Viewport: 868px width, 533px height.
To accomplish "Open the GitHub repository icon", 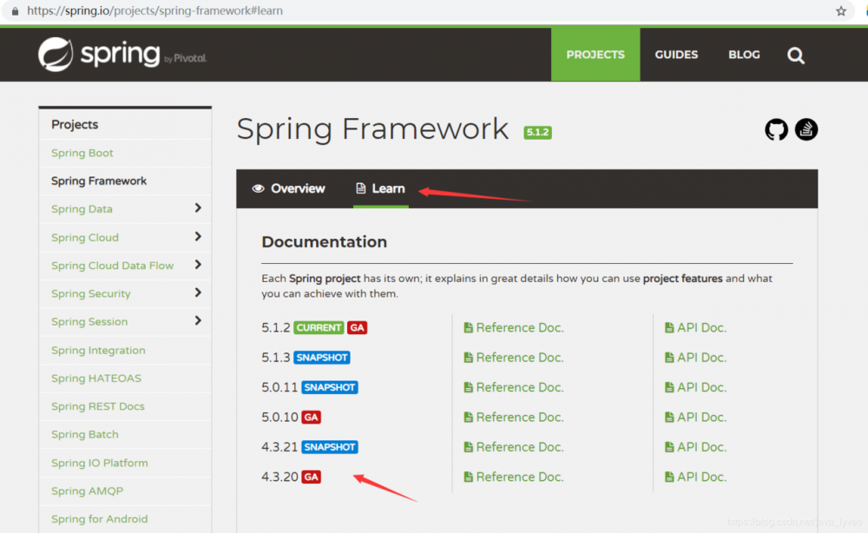I will click(x=776, y=129).
